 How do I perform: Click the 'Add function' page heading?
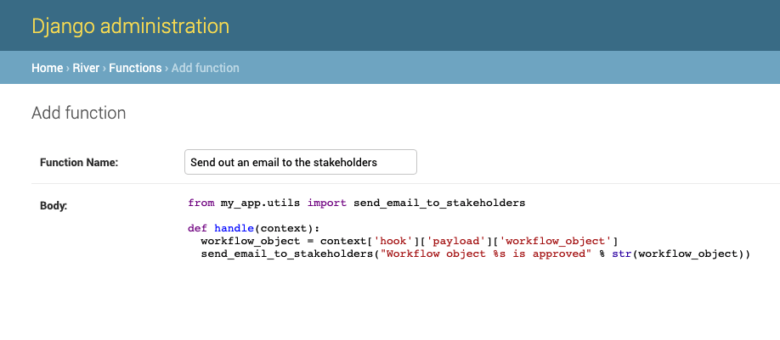tap(79, 113)
